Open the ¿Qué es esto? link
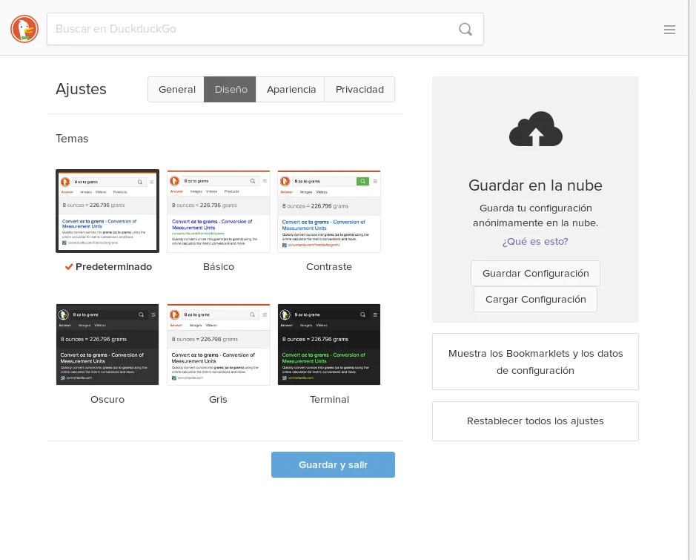The width and height of the screenshot is (696, 560). pos(535,241)
